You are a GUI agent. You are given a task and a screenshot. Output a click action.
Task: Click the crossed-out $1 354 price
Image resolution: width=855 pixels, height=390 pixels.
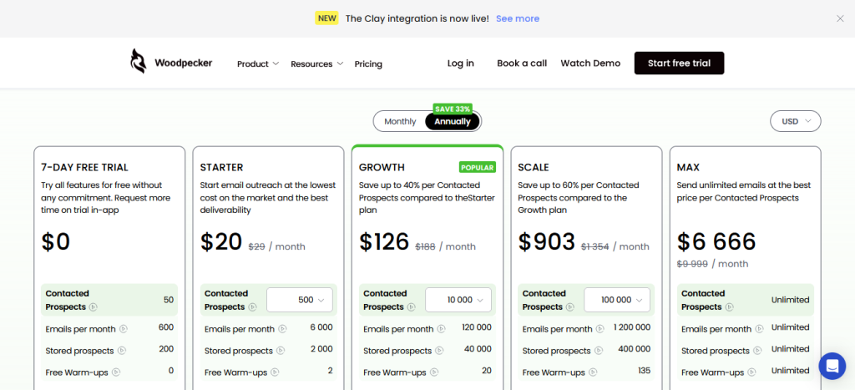coord(594,246)
